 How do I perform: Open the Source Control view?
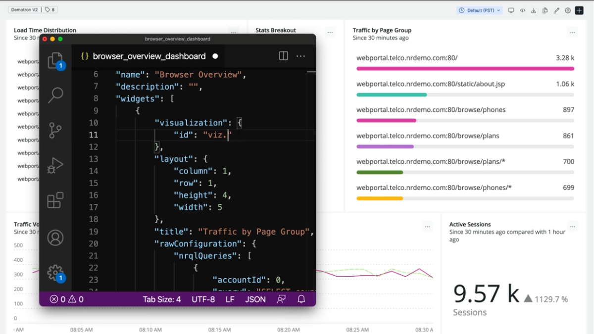coord(55,130)
